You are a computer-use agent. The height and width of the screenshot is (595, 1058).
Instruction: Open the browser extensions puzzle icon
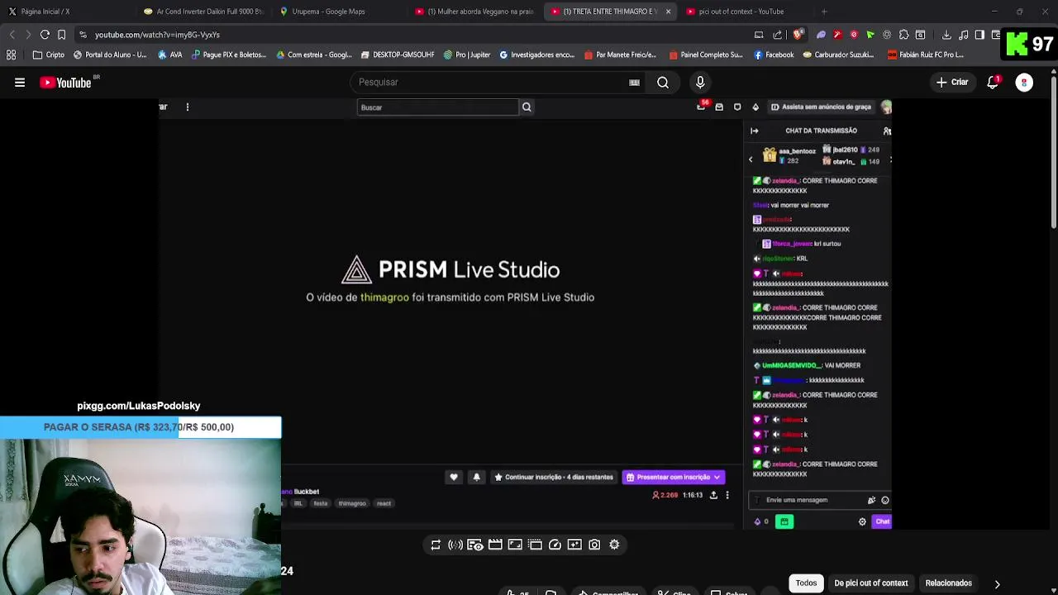tap(903, 35)
